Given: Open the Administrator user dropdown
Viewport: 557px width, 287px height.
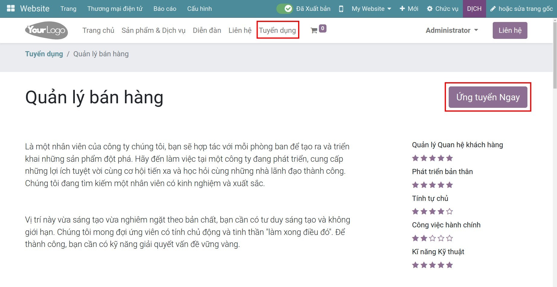Looking at the screenshot, I should 452,30.
